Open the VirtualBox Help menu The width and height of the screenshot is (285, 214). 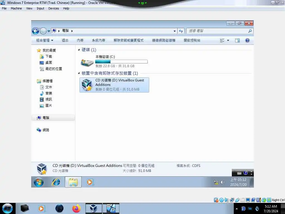pos(66,8)
